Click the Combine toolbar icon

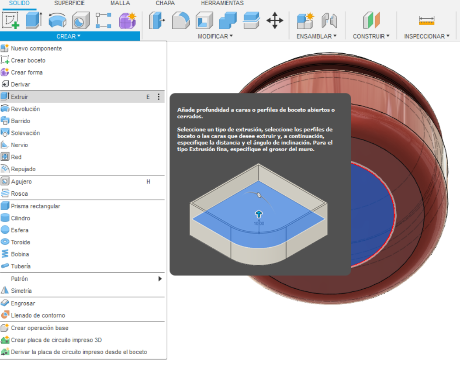228,20
